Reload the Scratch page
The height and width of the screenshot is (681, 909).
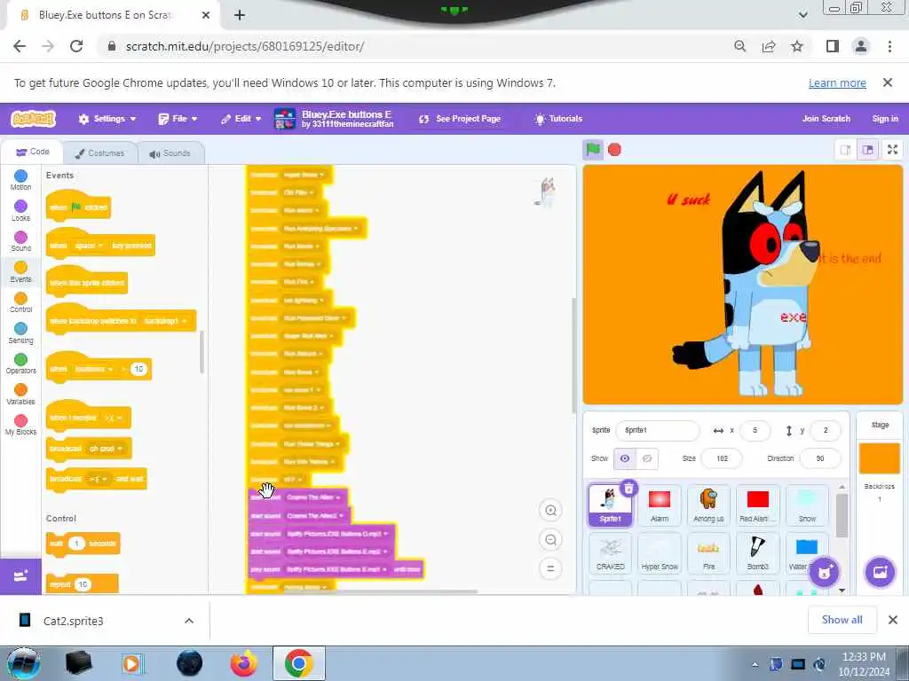[x=76, y=46]
